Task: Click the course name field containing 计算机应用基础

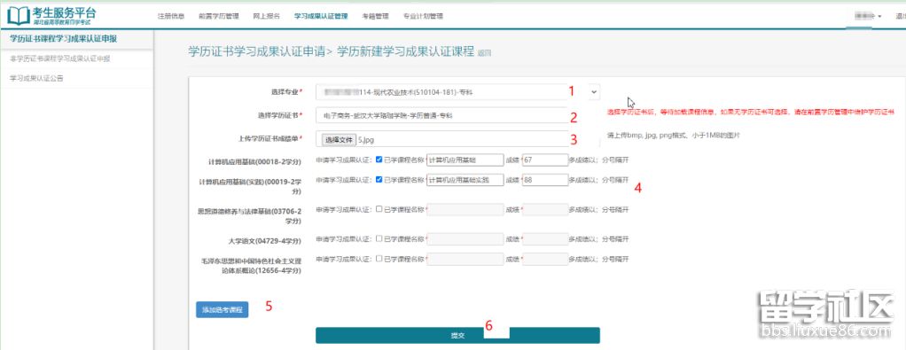Action: pyautogui.click(x=465, y=160)
